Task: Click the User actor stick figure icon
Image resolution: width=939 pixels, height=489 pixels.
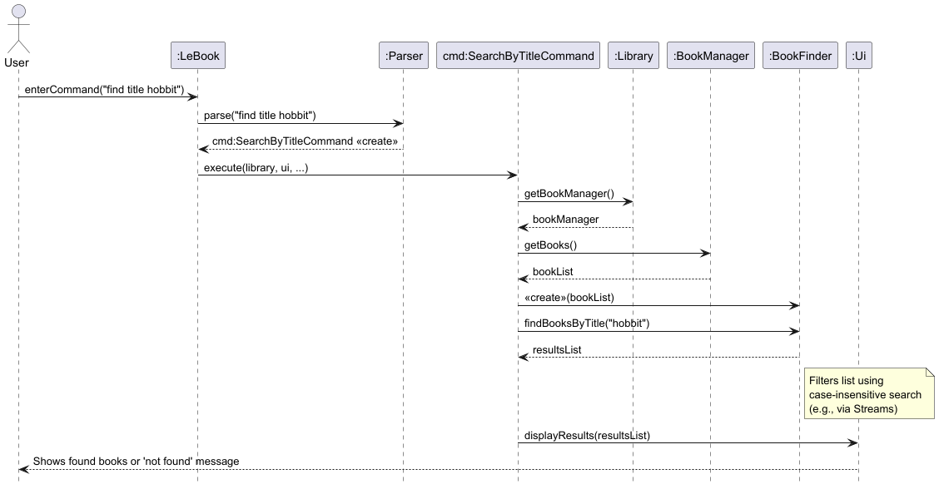Action: point(18,29)
